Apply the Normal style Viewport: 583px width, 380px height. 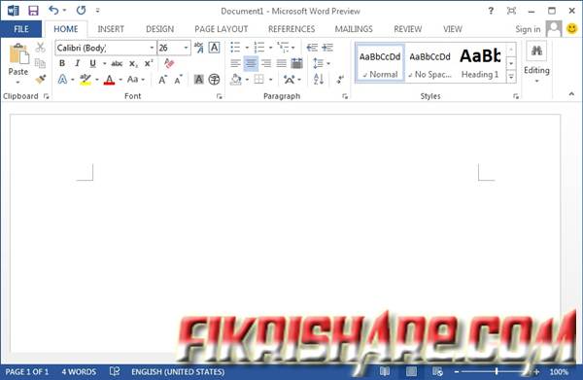coord(380,62)
